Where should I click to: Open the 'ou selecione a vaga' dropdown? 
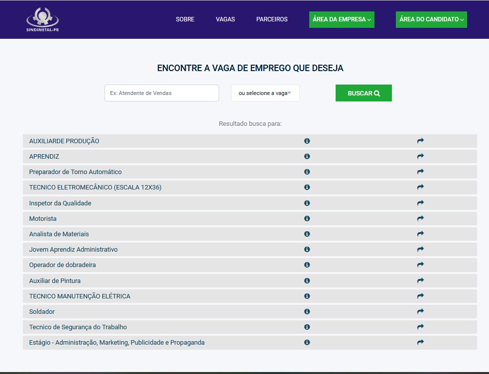(265, 93)
